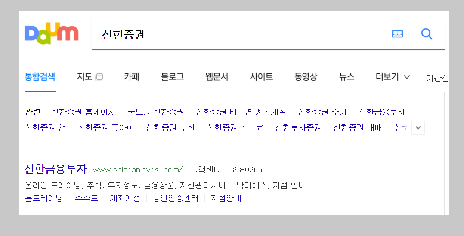464x236 pixels.
Task: Click the 고객센터 1588-0365 text
Action: [226, 170]
